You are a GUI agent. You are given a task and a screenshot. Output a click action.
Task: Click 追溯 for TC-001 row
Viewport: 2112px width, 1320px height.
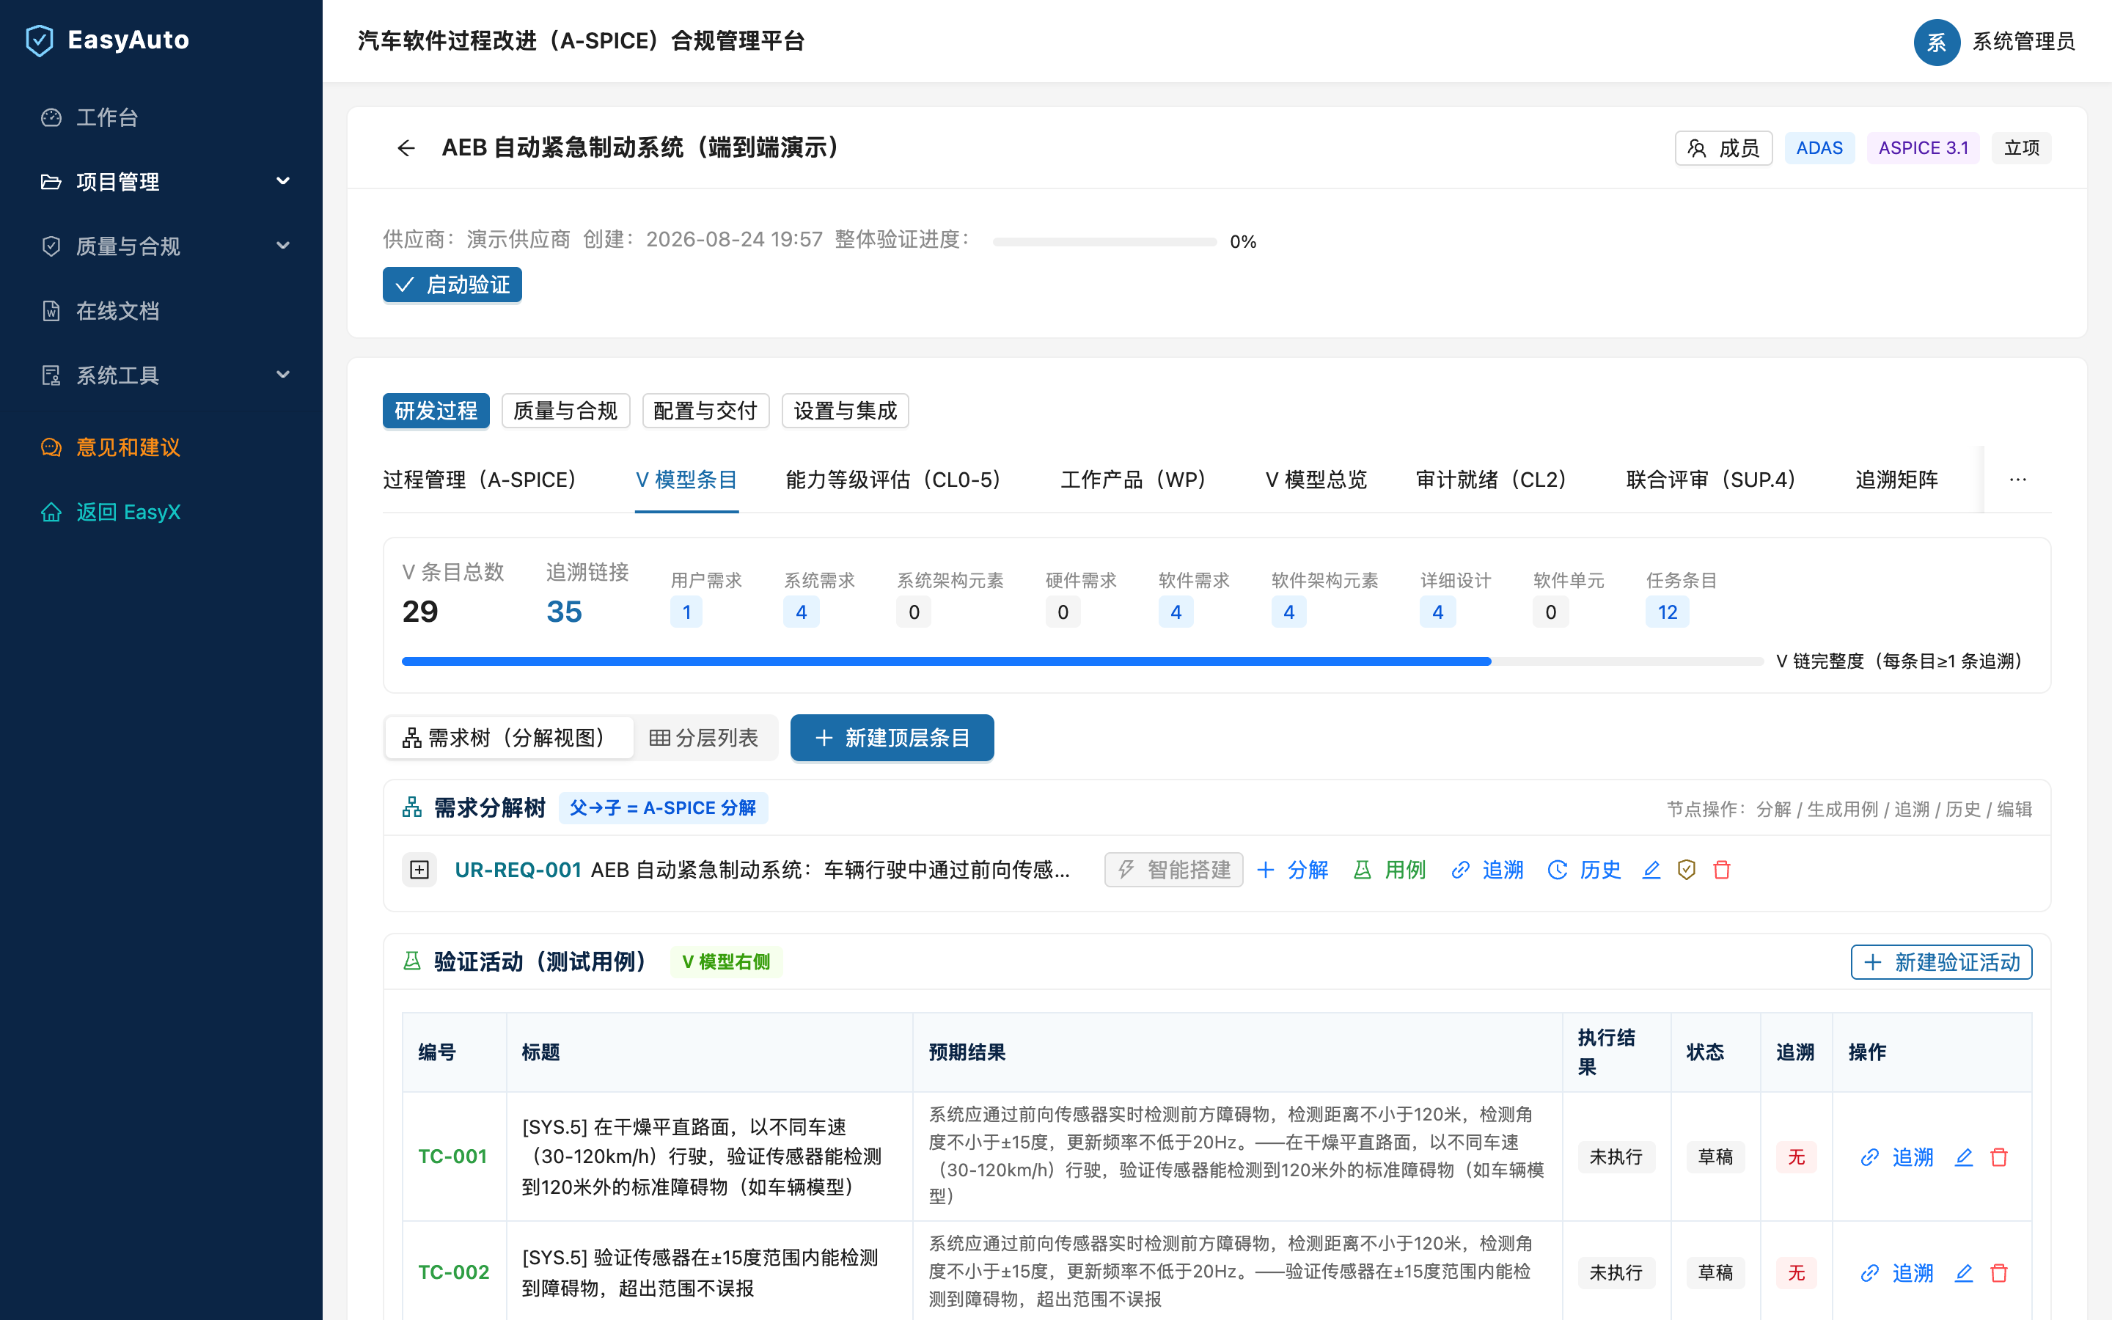click(x=1897, y=1158)
